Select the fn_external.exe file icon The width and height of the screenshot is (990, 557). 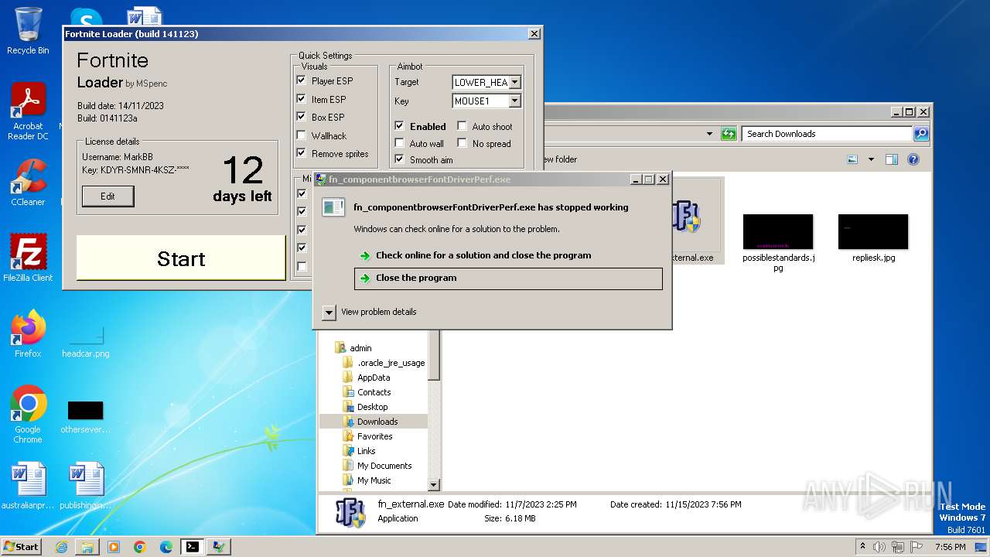point(687,217)
